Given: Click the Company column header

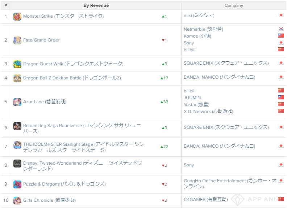Looking at the screenshot, I should (x=234, y=5).
